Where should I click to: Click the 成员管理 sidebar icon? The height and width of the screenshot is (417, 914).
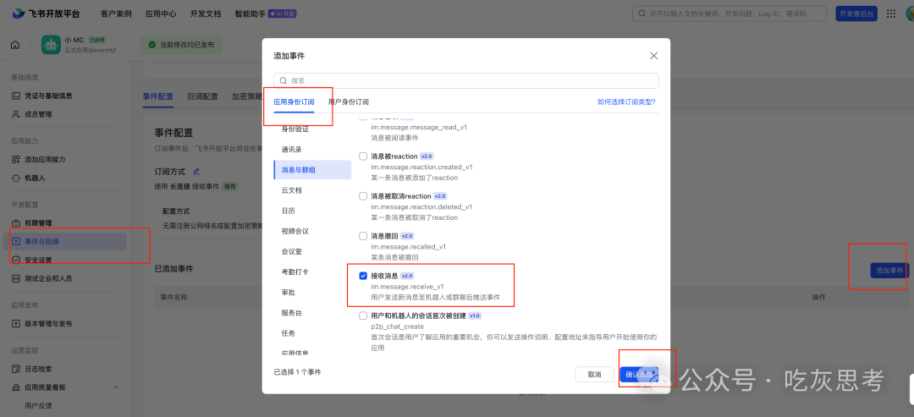(16, 114)
